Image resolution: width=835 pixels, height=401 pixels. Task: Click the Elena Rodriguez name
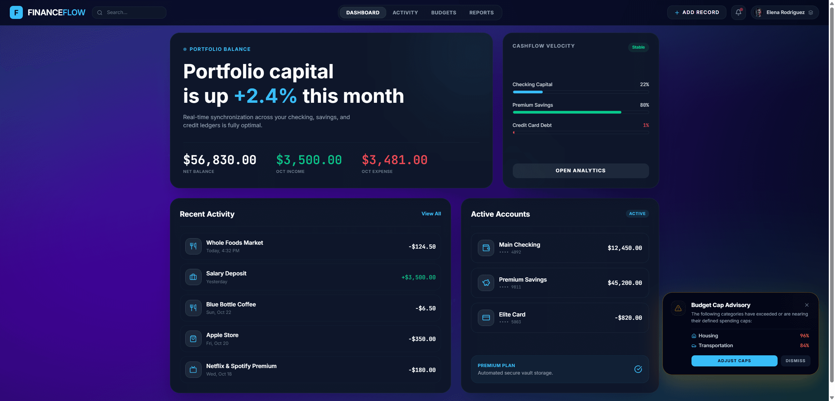(785, 12)
